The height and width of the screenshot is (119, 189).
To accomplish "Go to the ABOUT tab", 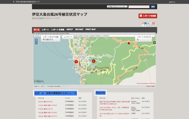I will (70, 29).
